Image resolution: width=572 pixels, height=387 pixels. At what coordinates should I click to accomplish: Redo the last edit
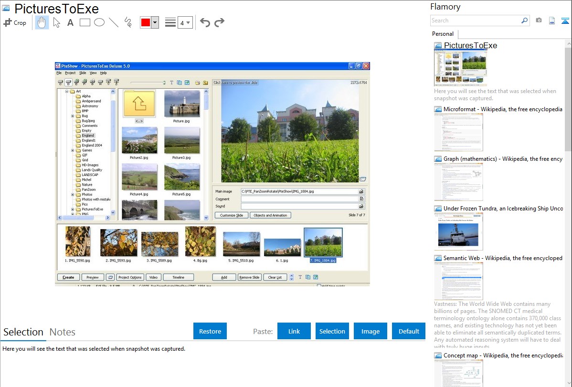pyautogui.click(x=219, y=22)
